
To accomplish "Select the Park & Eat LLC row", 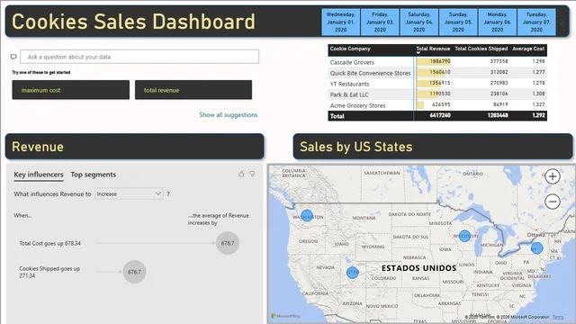I will [x=437, y=94].
